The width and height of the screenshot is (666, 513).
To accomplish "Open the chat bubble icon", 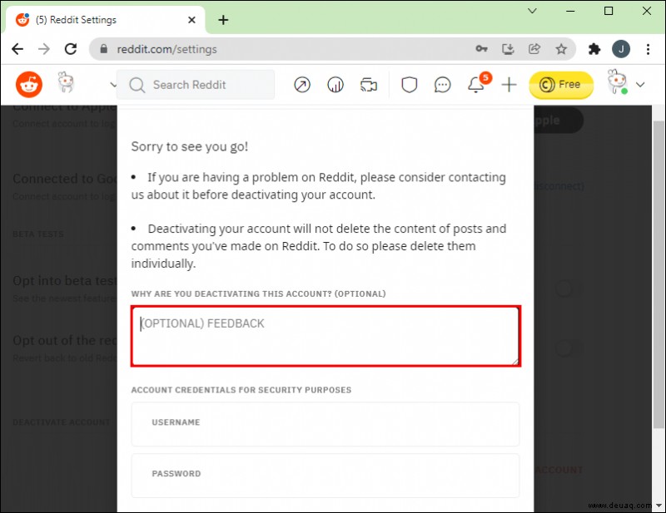I will pyautogui.click(x=442, y=85).
